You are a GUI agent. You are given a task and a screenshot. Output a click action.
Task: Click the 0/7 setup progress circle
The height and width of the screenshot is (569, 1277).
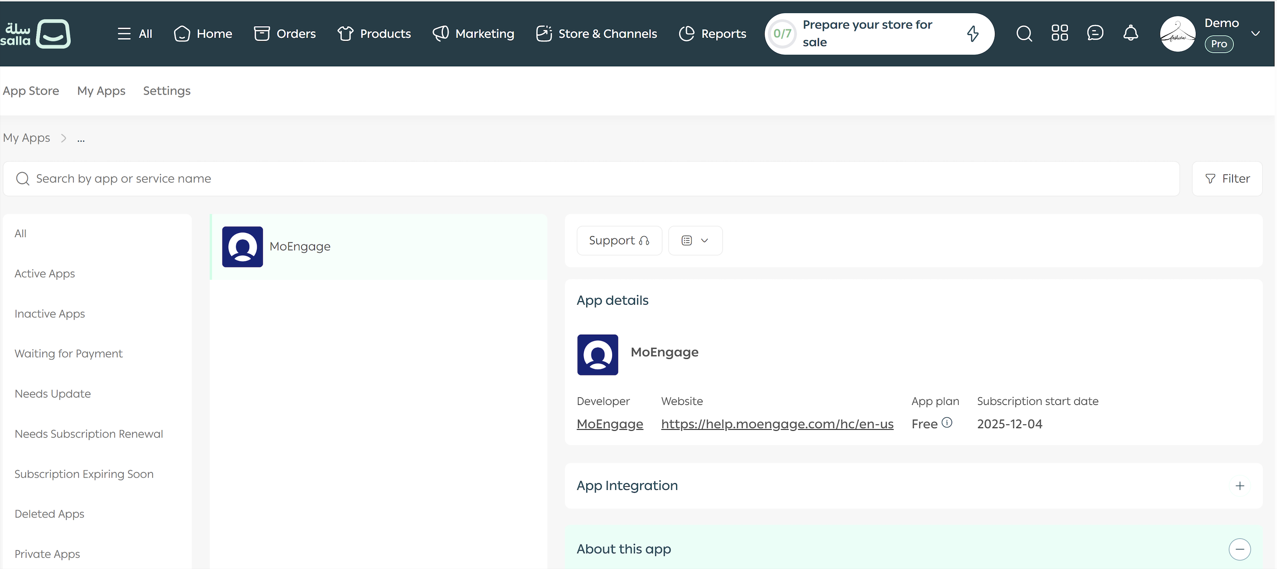(x=782, y=34)
